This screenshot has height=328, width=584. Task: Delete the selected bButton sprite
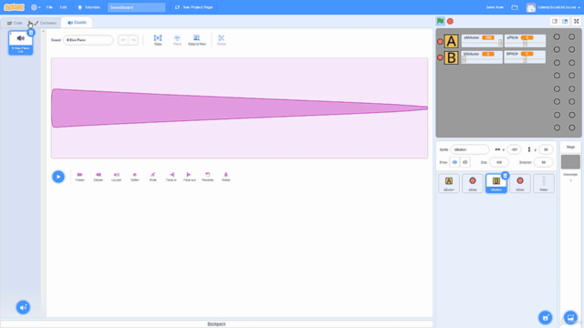[x=505, y=176]
